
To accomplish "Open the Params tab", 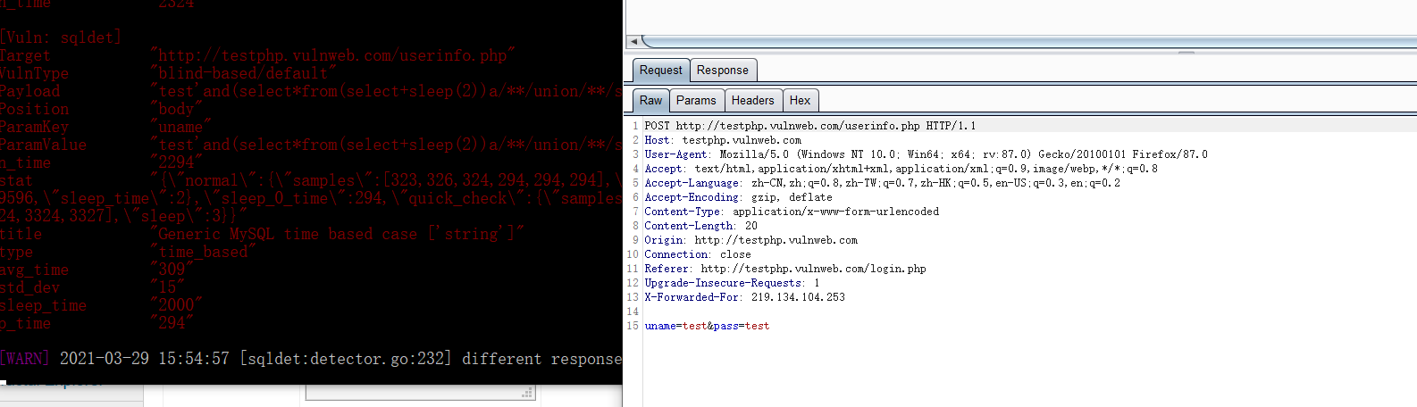I will 696,101.
